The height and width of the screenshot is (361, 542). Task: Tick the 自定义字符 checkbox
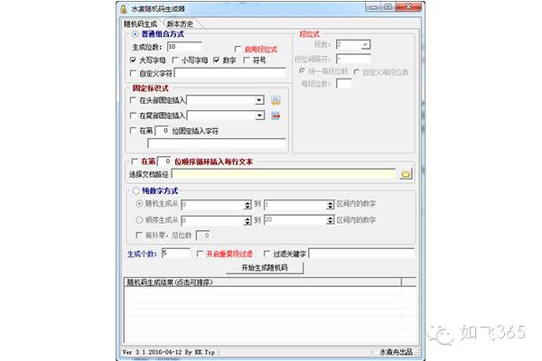pyautogui.click(x=133, y=73)
